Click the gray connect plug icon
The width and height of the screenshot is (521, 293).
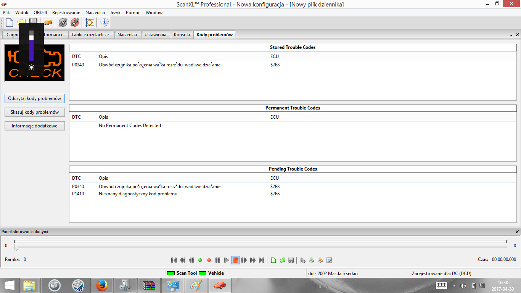(63, 23)
